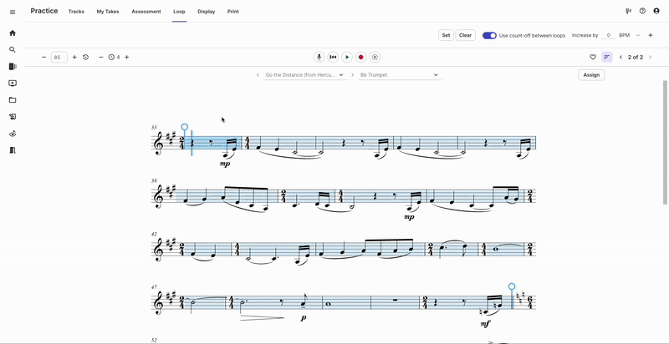Image resolution: width=669 pixels, height=344 pixels.
Task: Click the circular target button beside record
Action: click(375, 57)
